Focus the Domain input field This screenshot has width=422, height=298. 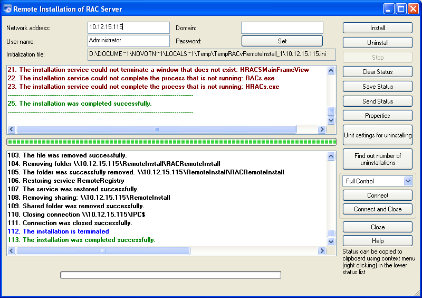282,27
